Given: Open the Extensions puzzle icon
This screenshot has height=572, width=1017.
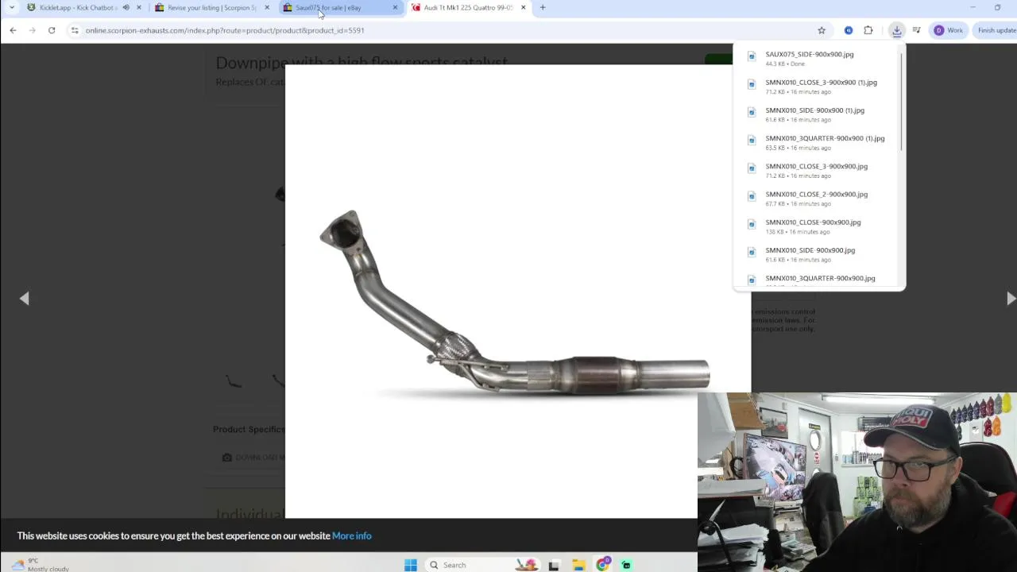Looking at the screenshot, I should [x=868, y=30].
